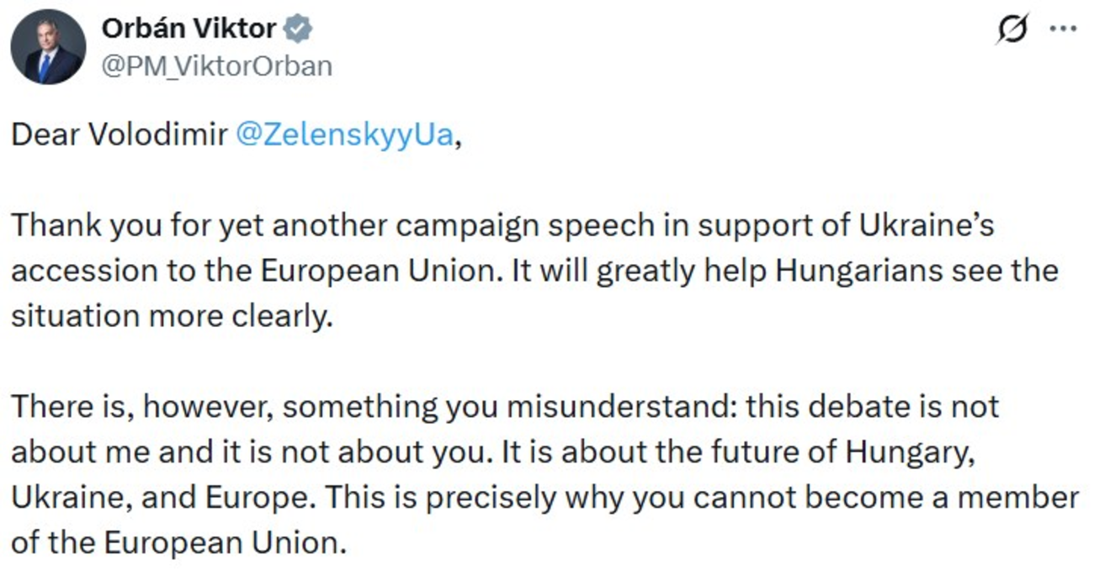Follow the @ZelenskyyUa mention link

(345, 135)
